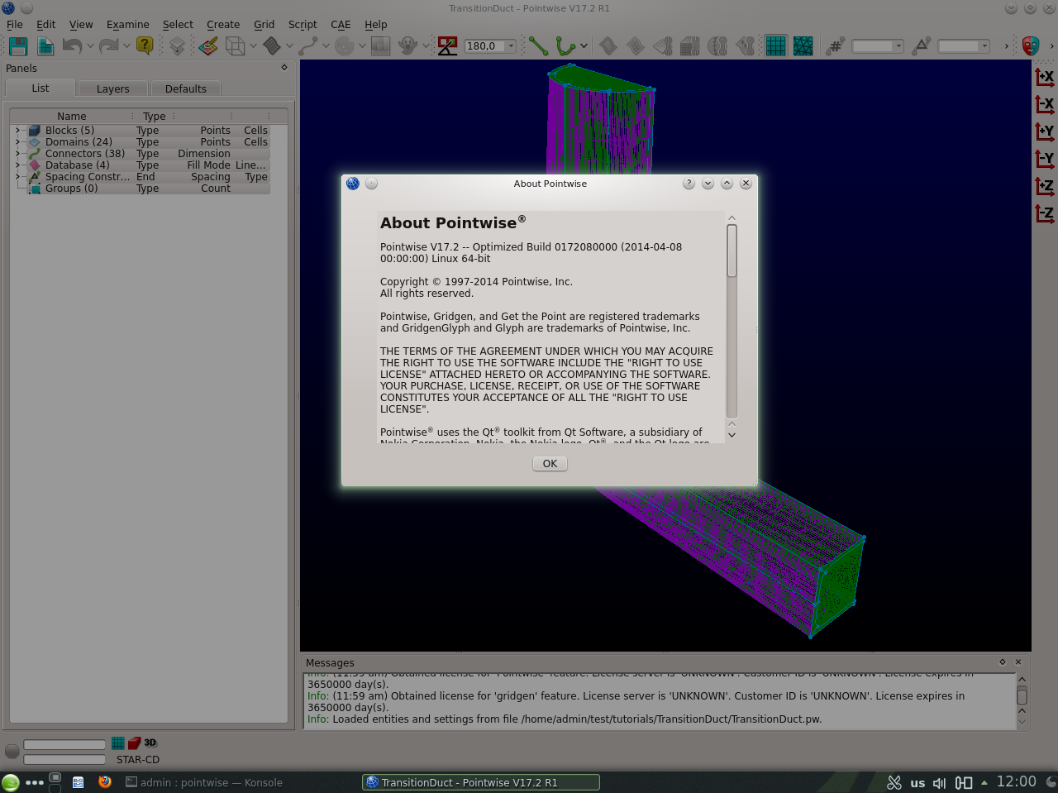The height and width of the screenshot is (793, 1058).
Task: Click the Redo arrow icon
Action: pos(108,46)
